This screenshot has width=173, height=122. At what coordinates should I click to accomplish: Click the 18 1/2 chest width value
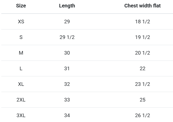coord(142,22)
